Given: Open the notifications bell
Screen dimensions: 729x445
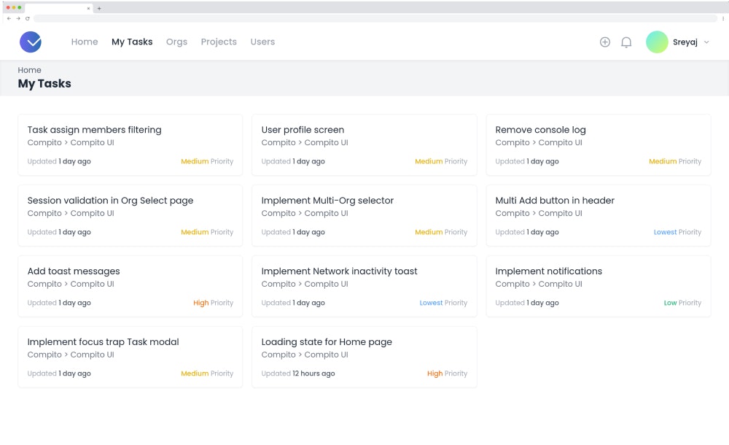Looking at the screenshot, I should tap(626, 42).
